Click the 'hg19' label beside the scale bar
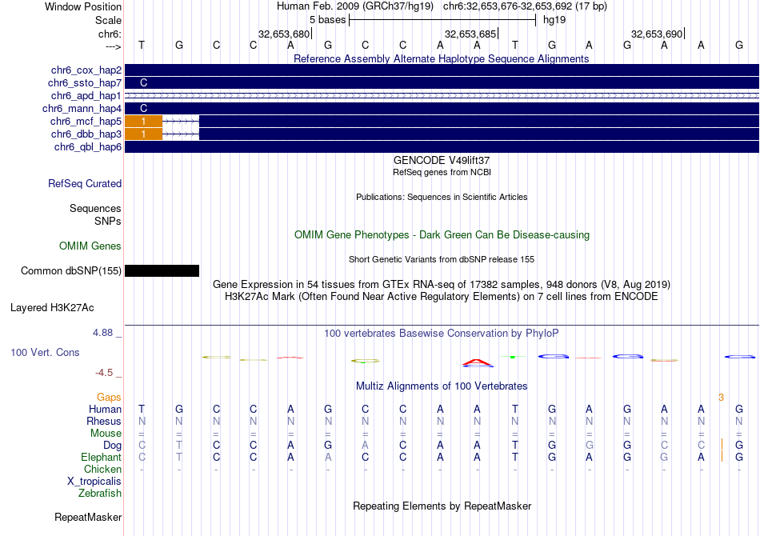 pos(554,20)
